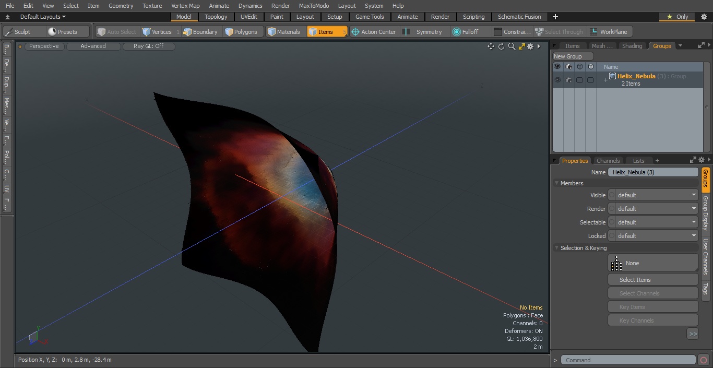
Task: Collapse the Members section
Action: (x=556, y=183)
